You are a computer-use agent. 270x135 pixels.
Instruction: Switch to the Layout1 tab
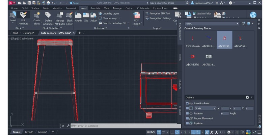pos(29,132)
